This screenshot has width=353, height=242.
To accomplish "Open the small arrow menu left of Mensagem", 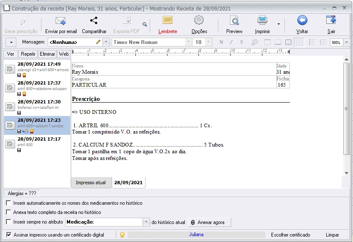I will pyautogui.click(x=11, y=42).
